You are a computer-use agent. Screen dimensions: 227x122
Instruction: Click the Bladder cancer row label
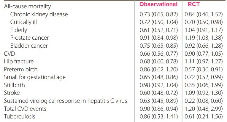coord(29,46)
